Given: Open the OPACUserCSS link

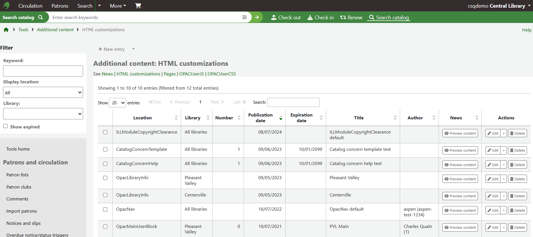Looking at the screenshot, I should pyautogui.click(x=222, y=74).
